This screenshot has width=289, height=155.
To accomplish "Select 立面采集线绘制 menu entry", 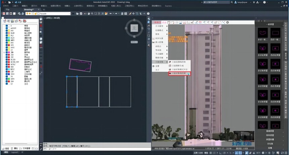I will pos(179,73).
